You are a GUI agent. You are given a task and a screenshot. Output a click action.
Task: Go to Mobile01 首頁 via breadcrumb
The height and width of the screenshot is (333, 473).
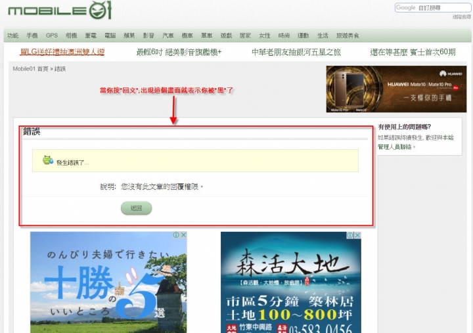pyautogui.click(x=30, y=69)
